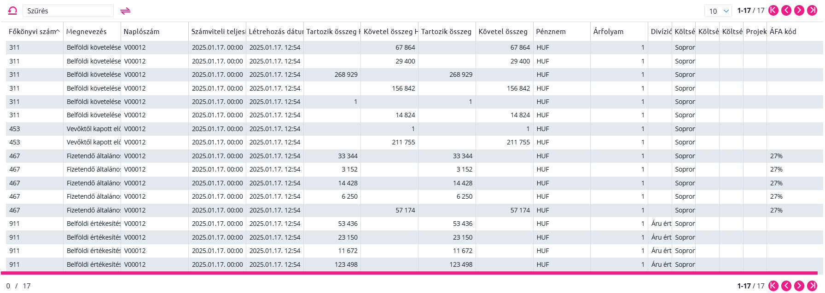Click Belföldi értékesítés cell in 53 436 row
The width and height of the screenshot is (825, 293).
coord(92,224)
